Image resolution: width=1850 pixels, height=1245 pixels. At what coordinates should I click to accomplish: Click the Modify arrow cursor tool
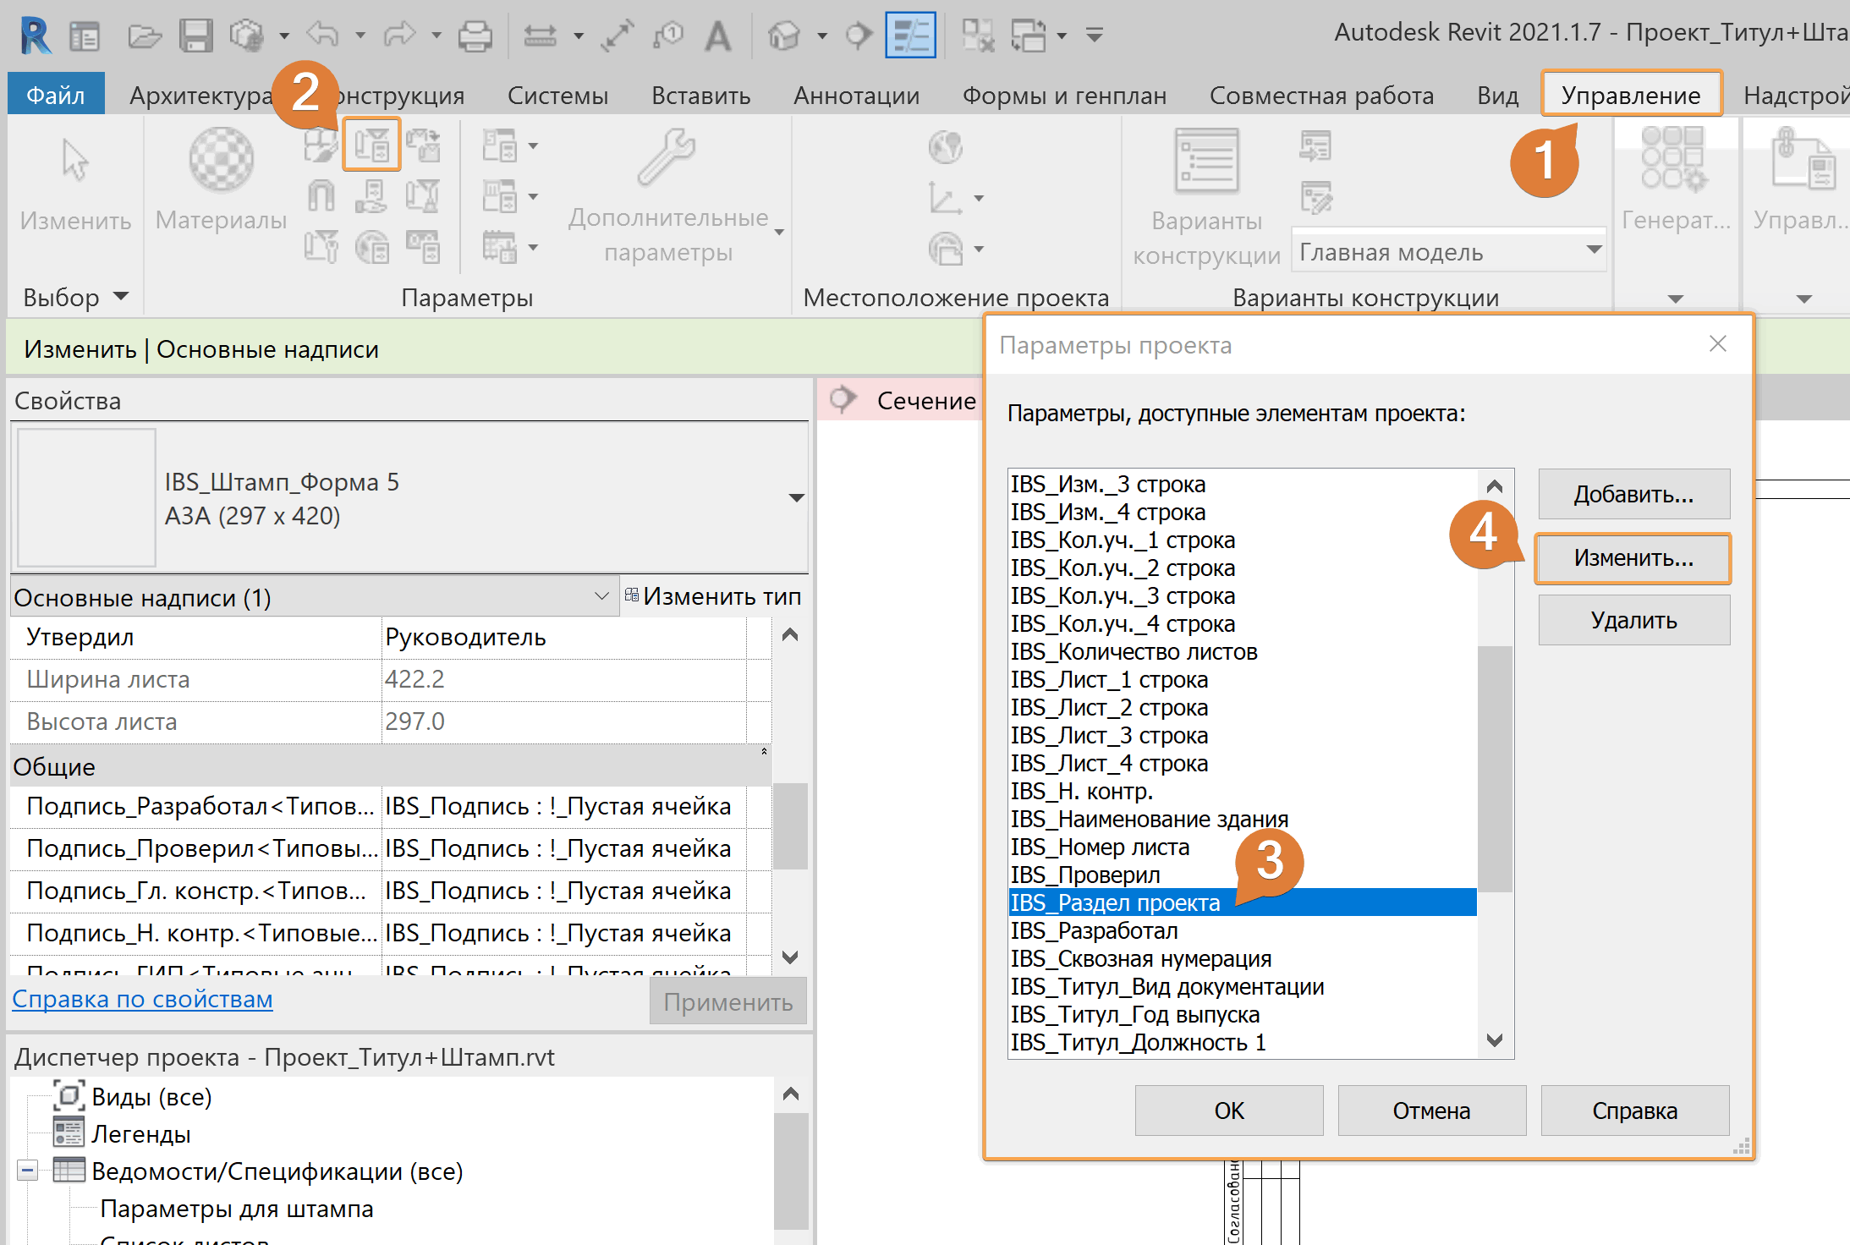[x=75, y=161]
